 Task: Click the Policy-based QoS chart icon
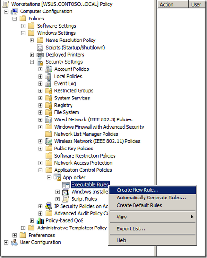[40, 221]
